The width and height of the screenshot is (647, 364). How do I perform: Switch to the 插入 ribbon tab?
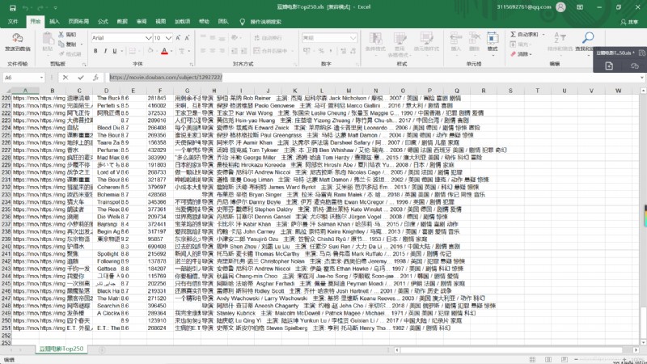click(x=54, y=22)
